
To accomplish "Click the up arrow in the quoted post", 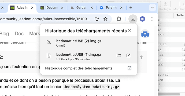I will [141, 57].
